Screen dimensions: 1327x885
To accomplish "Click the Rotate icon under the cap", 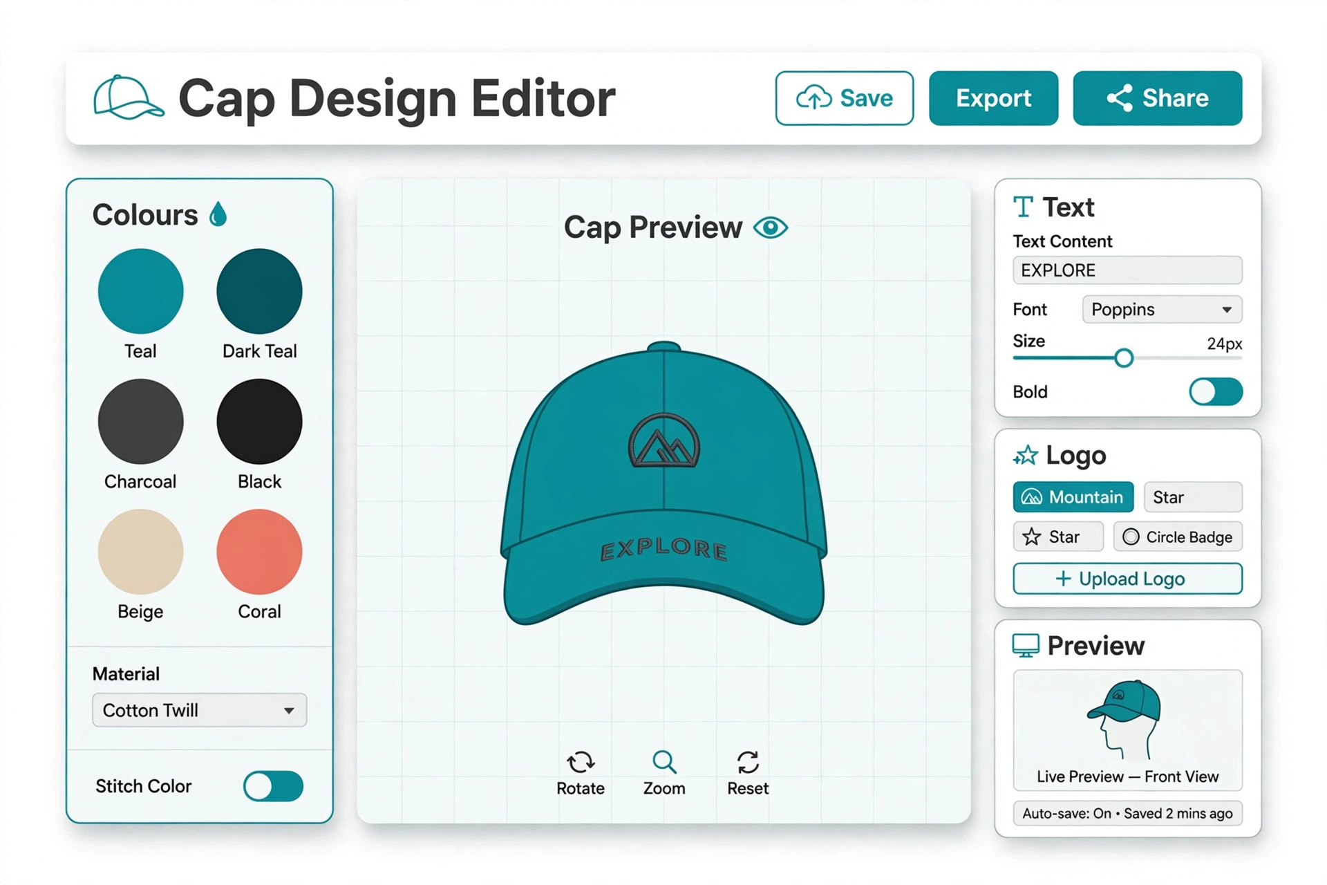I will (581, 762).
